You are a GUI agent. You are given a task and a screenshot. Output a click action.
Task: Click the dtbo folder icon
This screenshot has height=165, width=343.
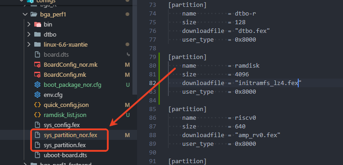click(37, 34)
